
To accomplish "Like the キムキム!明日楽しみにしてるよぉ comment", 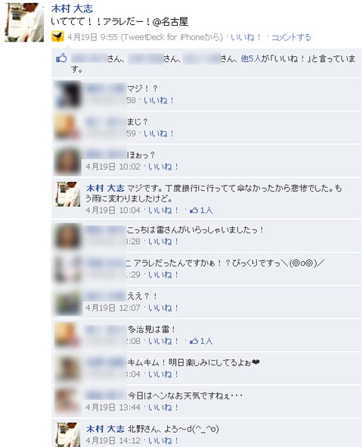I will coord(163,374).
